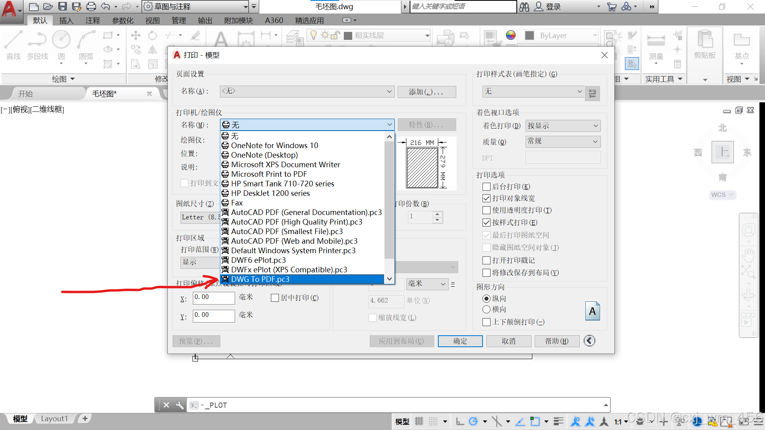The image size is (765, 430).
Task: Open file with the folder icon
Action: pos(48,6)
